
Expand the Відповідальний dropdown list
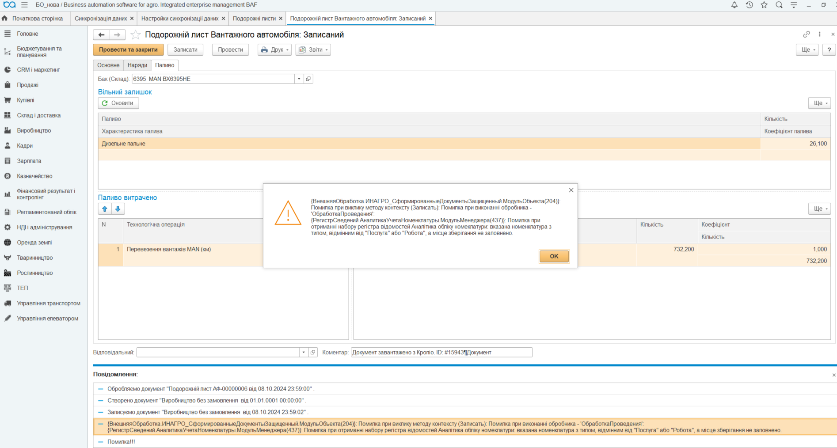pyautogui.click(x=304, y=352)
